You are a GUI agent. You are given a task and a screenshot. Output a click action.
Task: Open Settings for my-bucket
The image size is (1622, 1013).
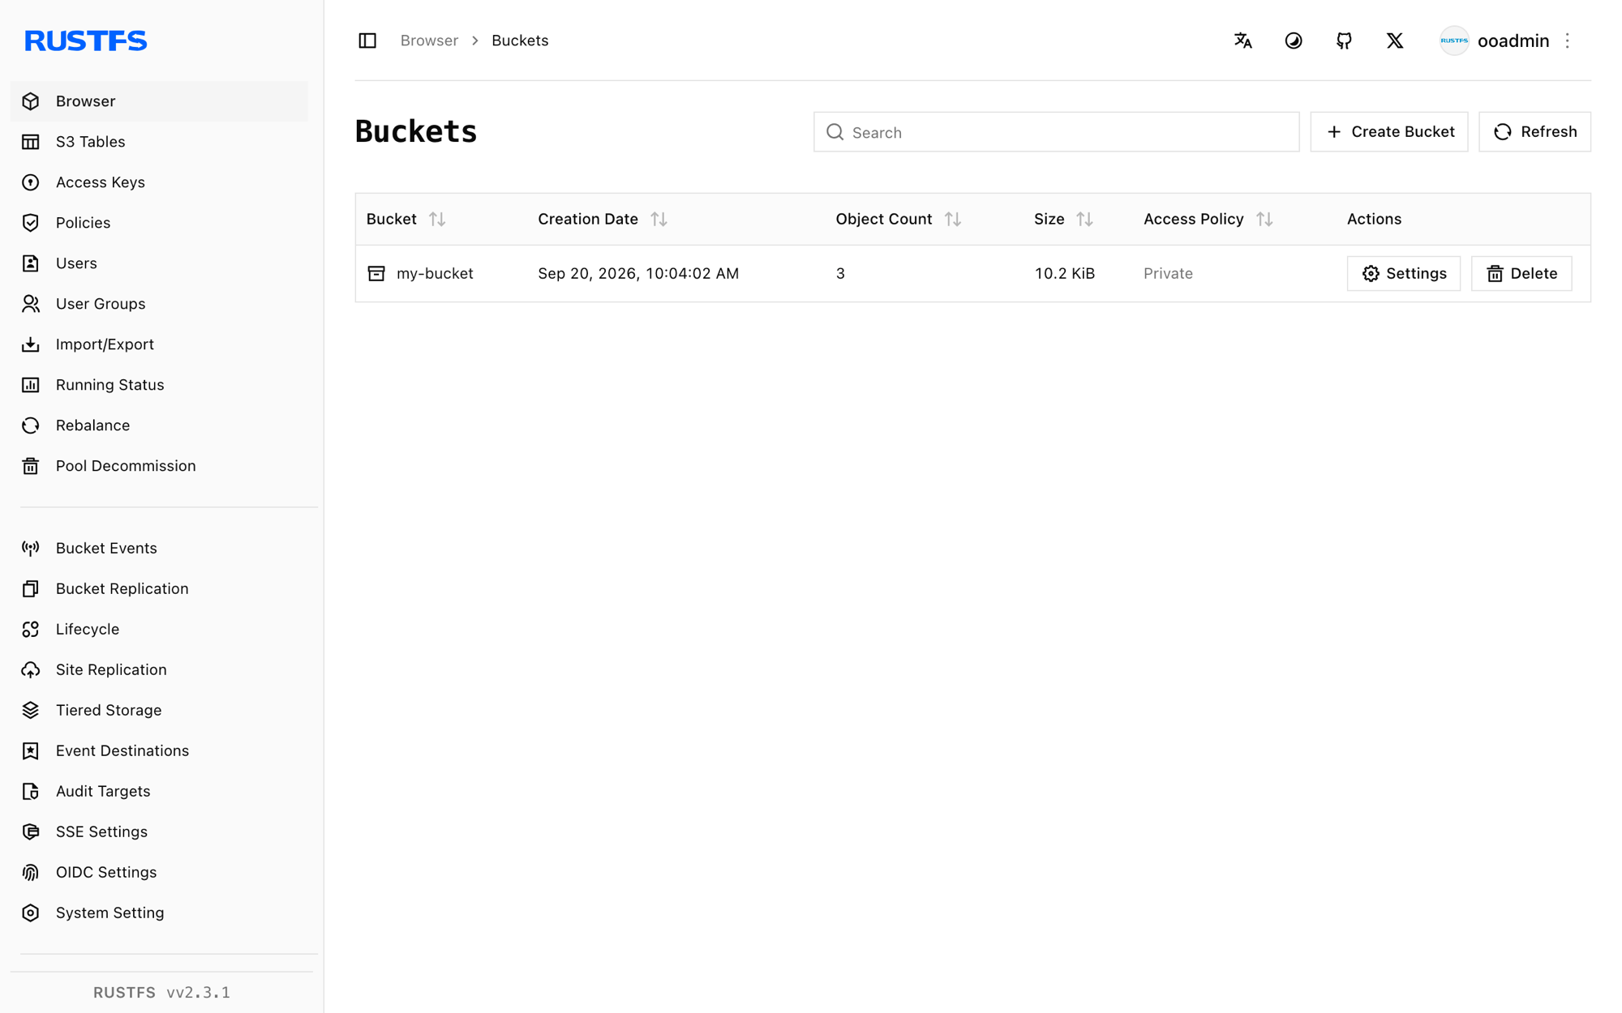tap(1403, 273)
